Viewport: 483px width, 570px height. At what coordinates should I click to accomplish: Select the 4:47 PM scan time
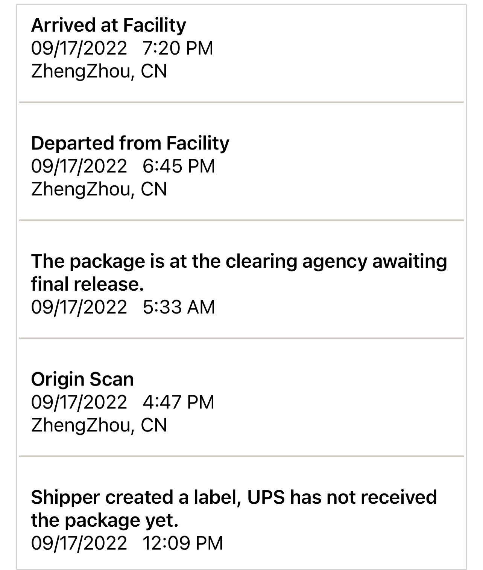coord(178,402)
